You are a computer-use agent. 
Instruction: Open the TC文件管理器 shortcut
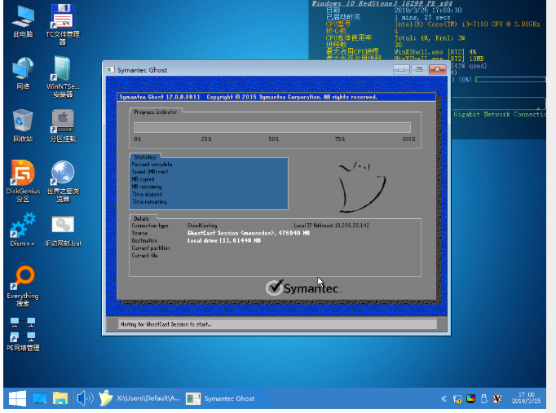(x=63, y=24)
